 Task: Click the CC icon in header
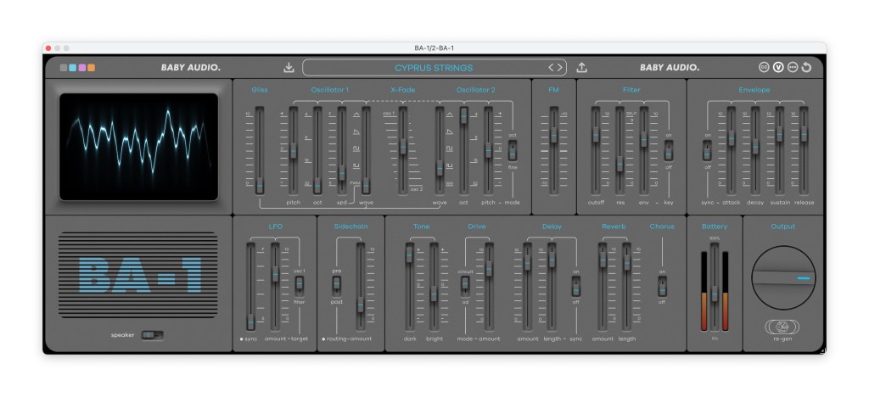click(765, 68)
